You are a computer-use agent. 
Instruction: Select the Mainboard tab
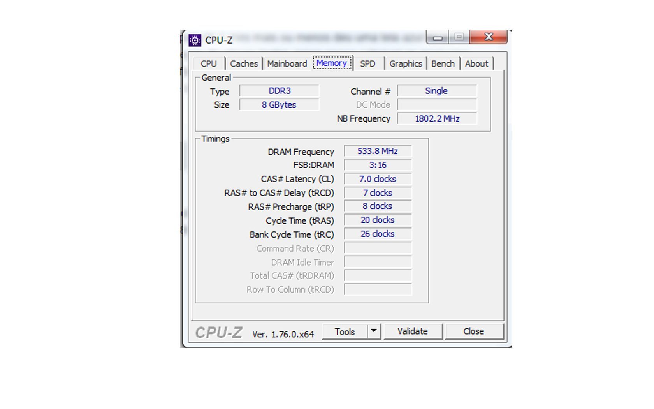[x=287, y=63]
